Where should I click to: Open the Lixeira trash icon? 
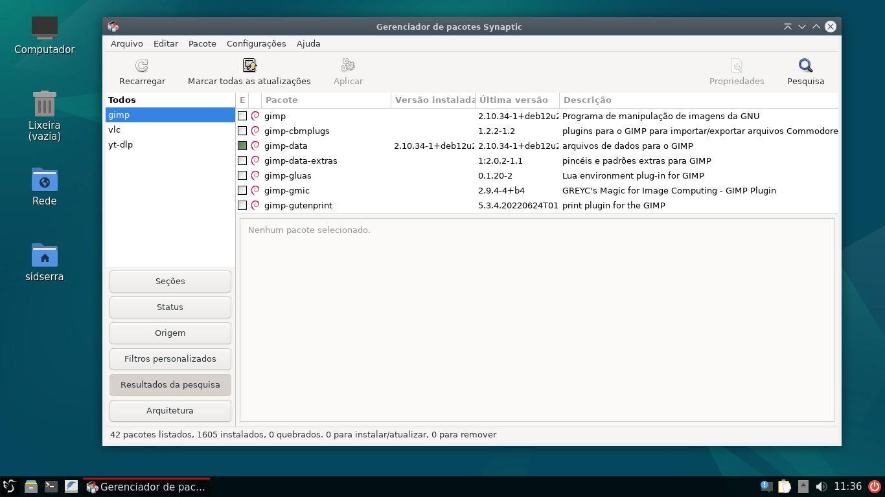click(45, 104)
